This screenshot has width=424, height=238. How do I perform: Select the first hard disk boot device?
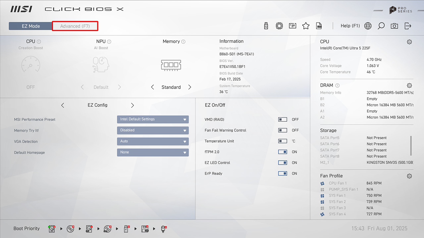(52, 228)
